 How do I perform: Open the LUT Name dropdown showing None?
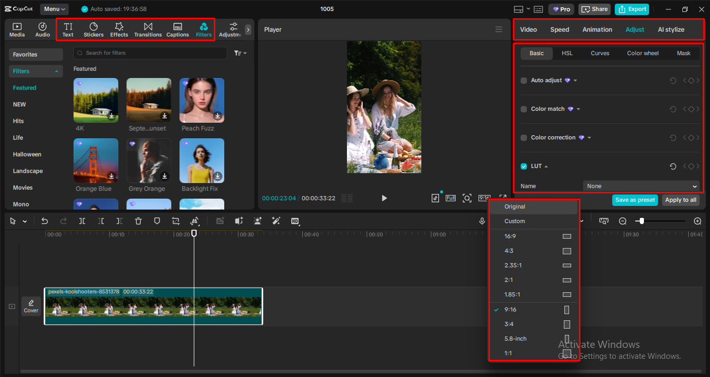click(x=641, y=186)
